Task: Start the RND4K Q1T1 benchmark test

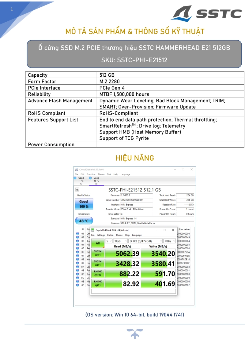Action: click(x=98, y=283)
